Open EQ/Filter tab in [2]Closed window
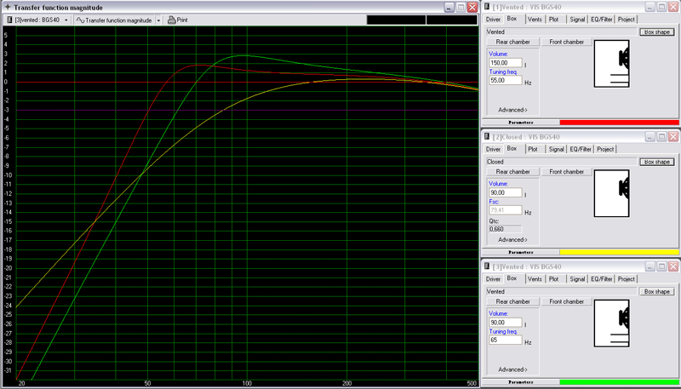Screen dimensions: 681x389 point(581,149)
